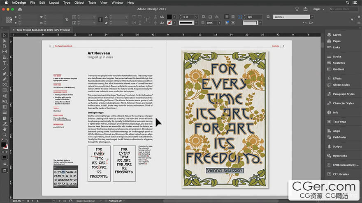Select the Note tool
Screen dimensions: 362x203
tap(5, 118)
